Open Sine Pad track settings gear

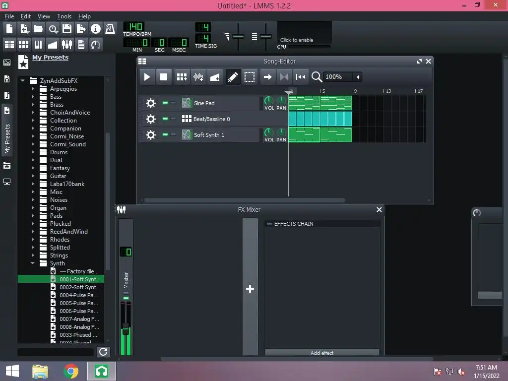point(151,103)
